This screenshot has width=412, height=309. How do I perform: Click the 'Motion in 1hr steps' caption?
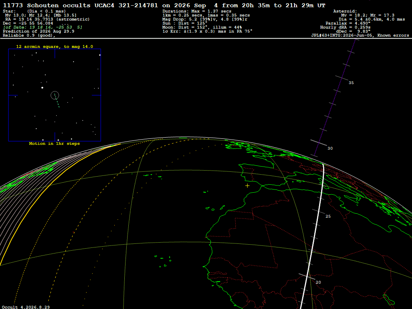point(54,144)
